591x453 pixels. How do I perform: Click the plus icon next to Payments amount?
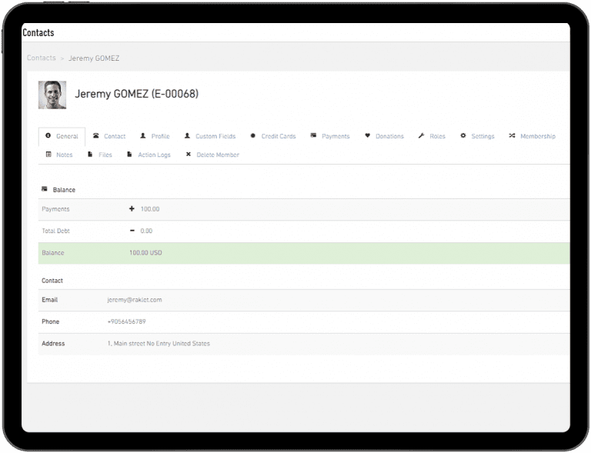click(x=132, y=209)
